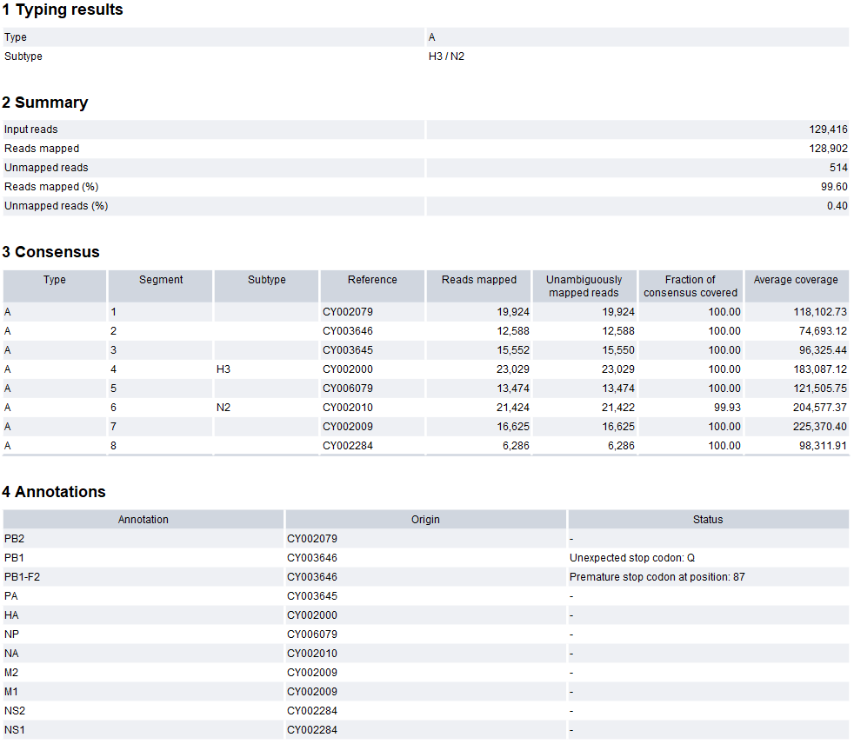854x744 pixels.
Task: Select the PB2 annotation row
Action: click(426, 539)
